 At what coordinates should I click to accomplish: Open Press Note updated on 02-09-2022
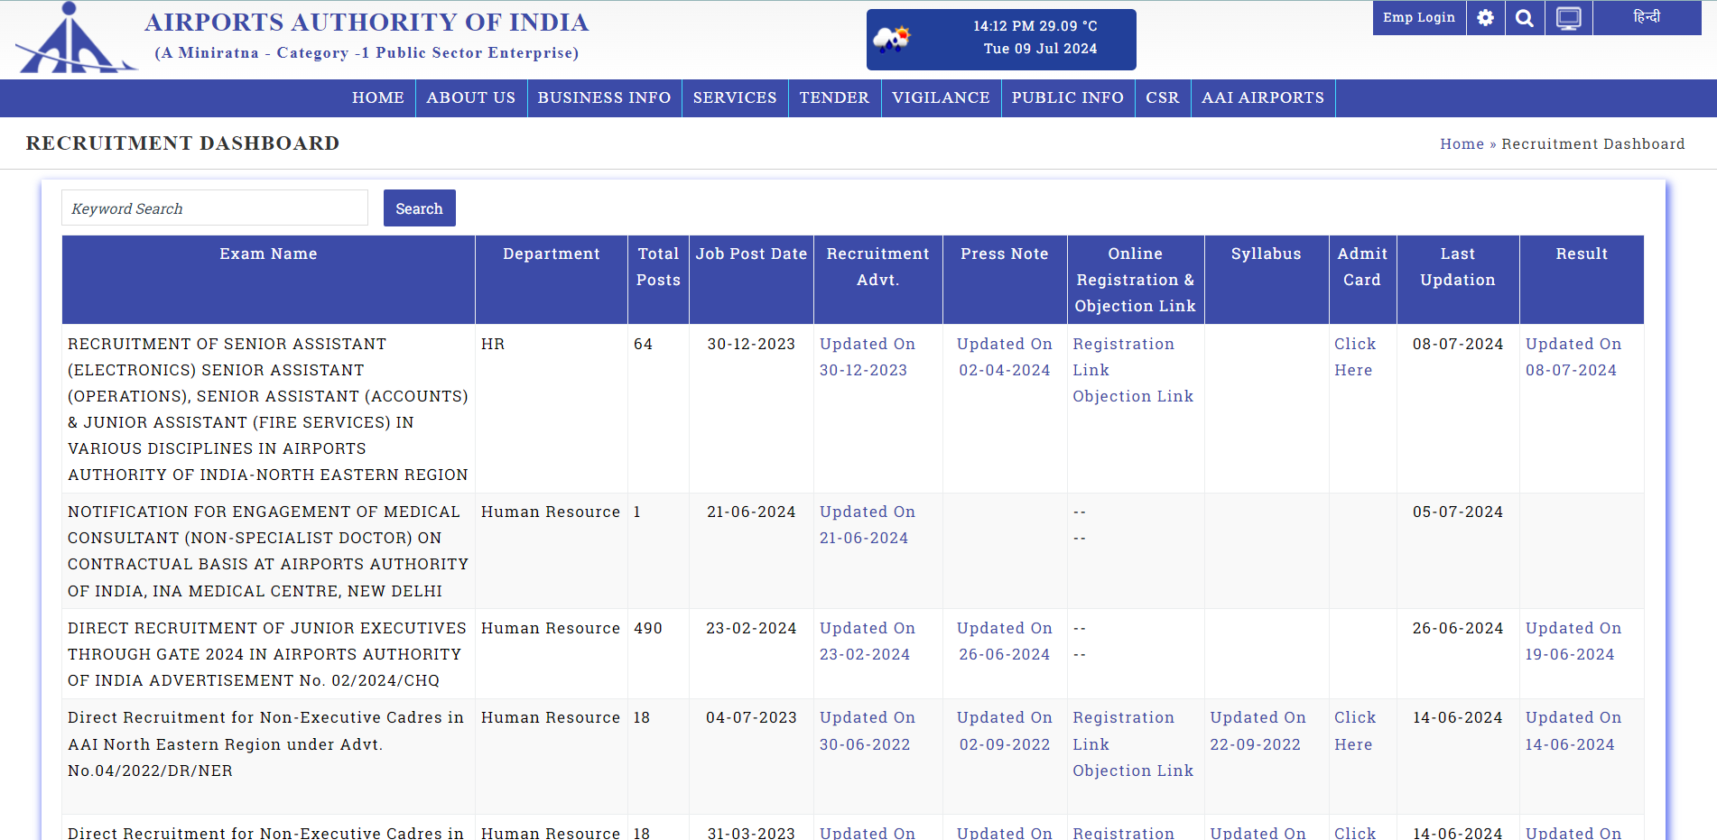[1005, 731]
